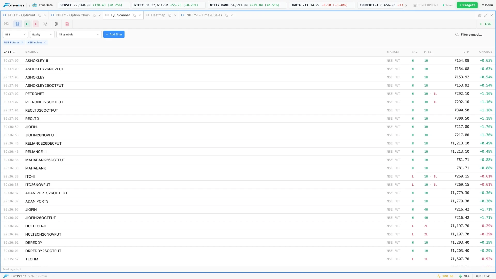Duplicate the H/L Scanner tab icon
Screen dimensions: 496x279
(x=134, y=16)
